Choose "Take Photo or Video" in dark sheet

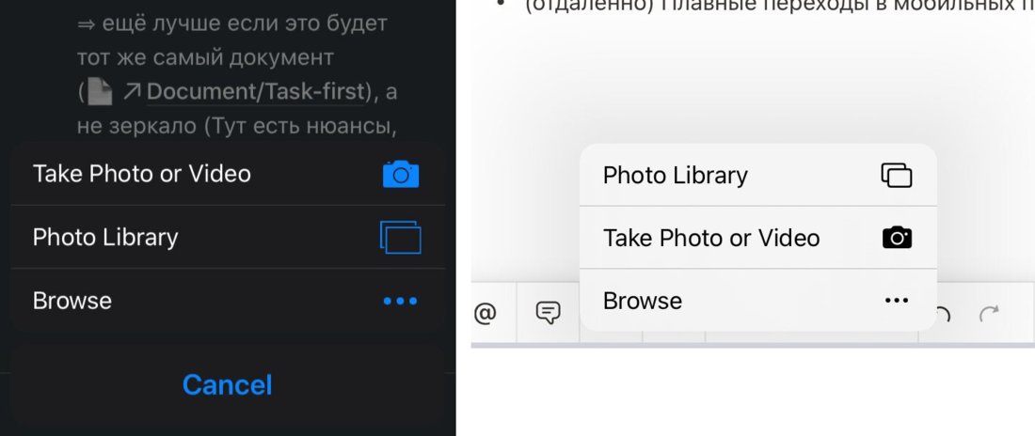(142, 174)
